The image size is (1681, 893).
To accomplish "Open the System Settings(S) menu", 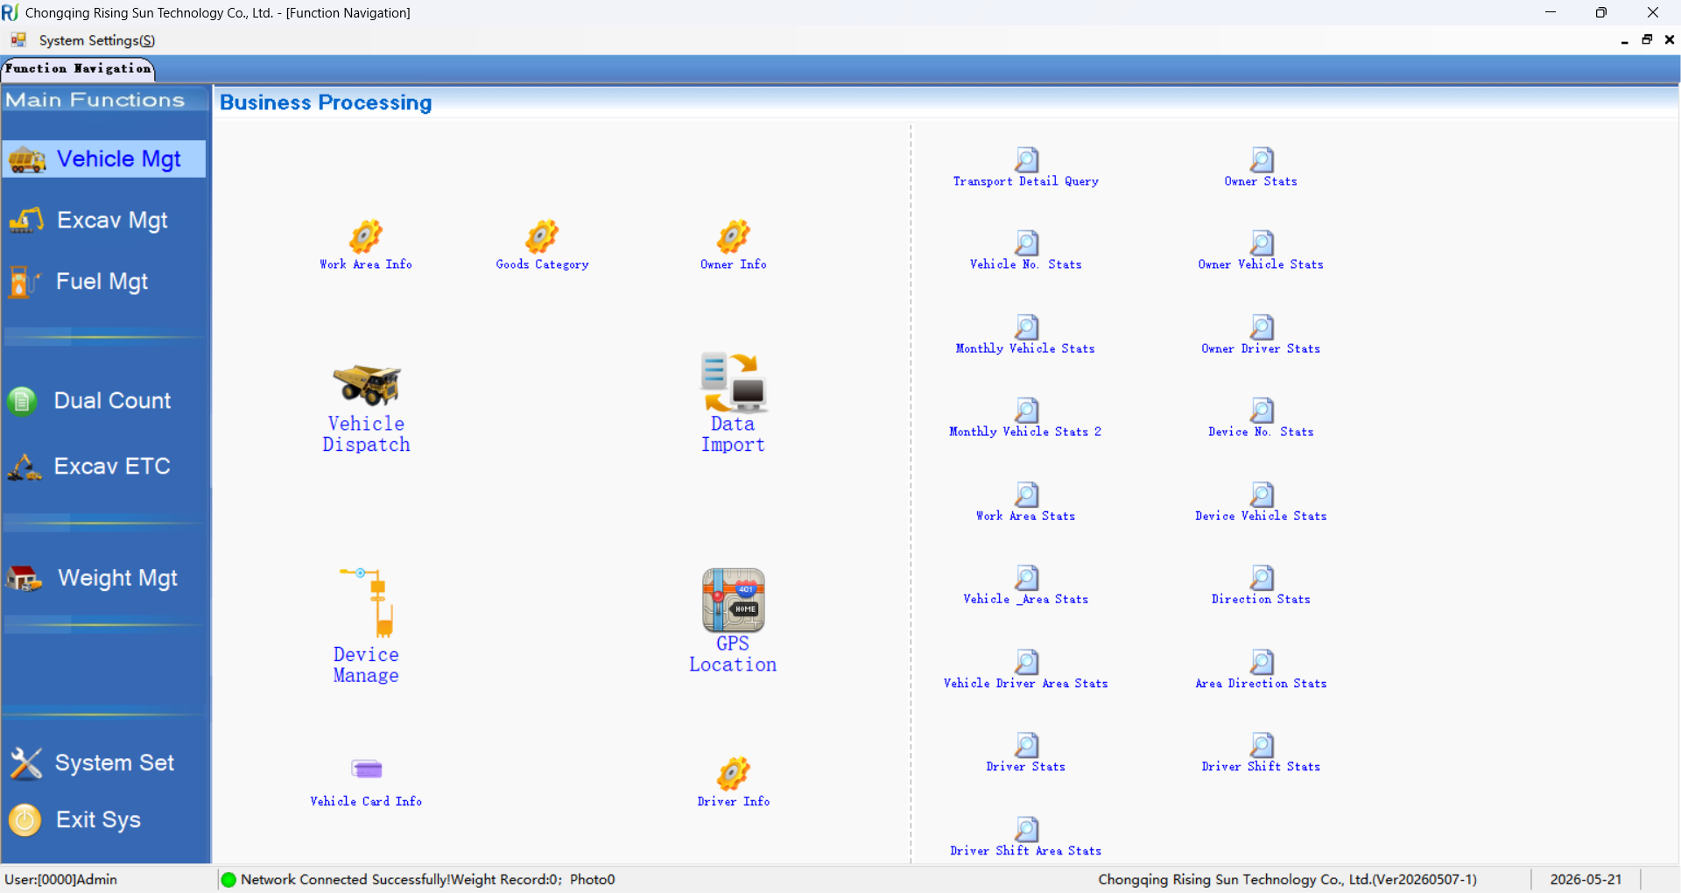I will [96, 40].
